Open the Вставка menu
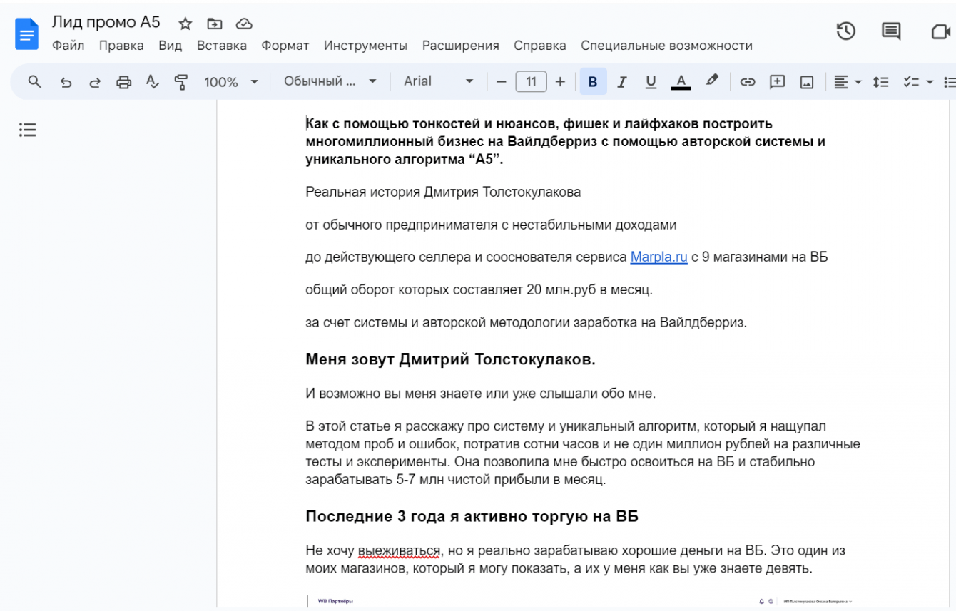Viewport: 956px width, 611px height. pyautogui.click(x=221, y=46)
